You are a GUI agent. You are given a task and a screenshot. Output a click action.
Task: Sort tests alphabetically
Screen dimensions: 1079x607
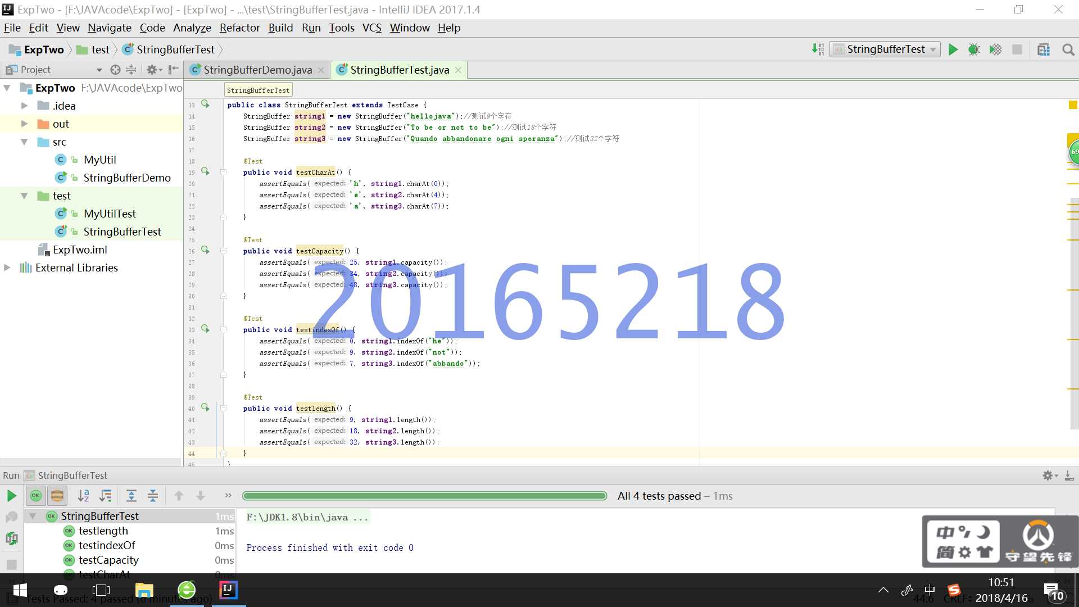(x=83, y=496)
